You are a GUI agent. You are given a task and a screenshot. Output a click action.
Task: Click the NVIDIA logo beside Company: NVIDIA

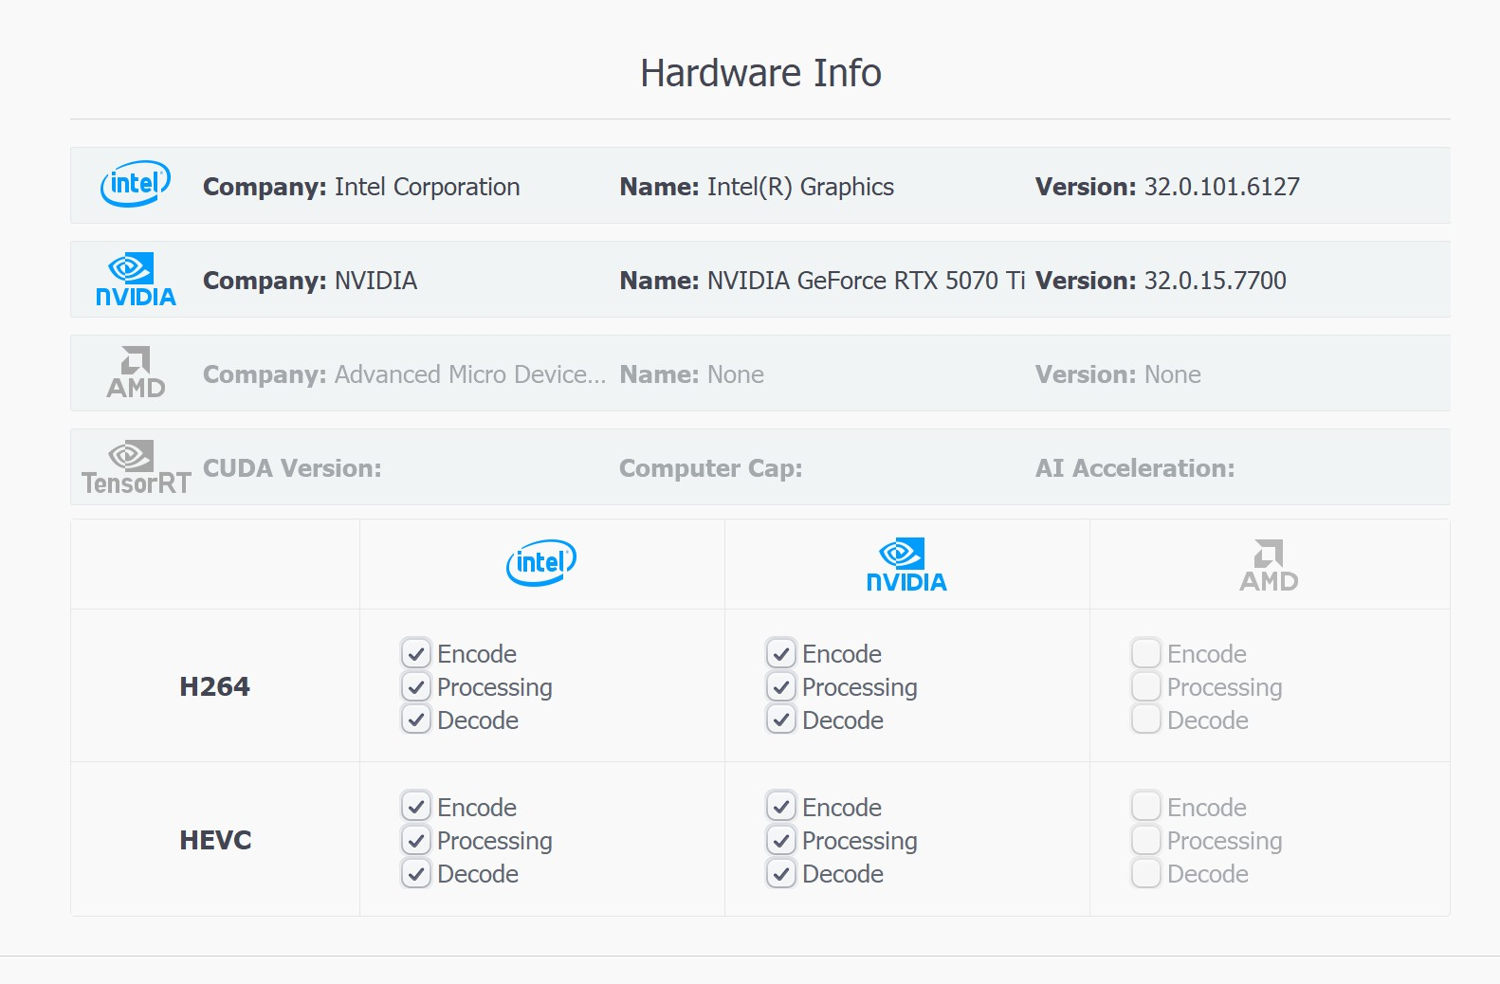coord(136,280)
